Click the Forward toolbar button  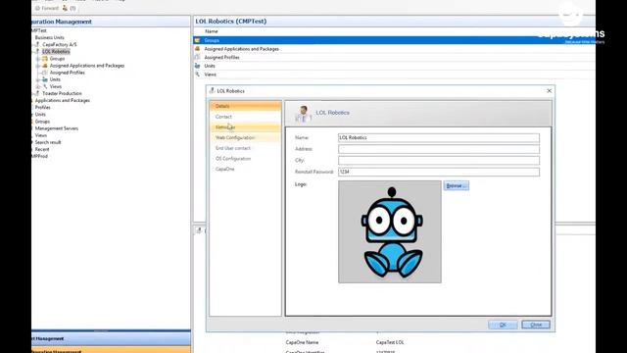click(x=47, y=8)
